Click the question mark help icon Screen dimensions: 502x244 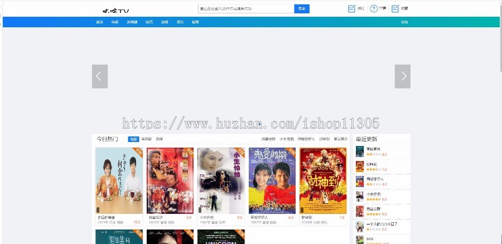pyautogui.click(x=374, y=8)
